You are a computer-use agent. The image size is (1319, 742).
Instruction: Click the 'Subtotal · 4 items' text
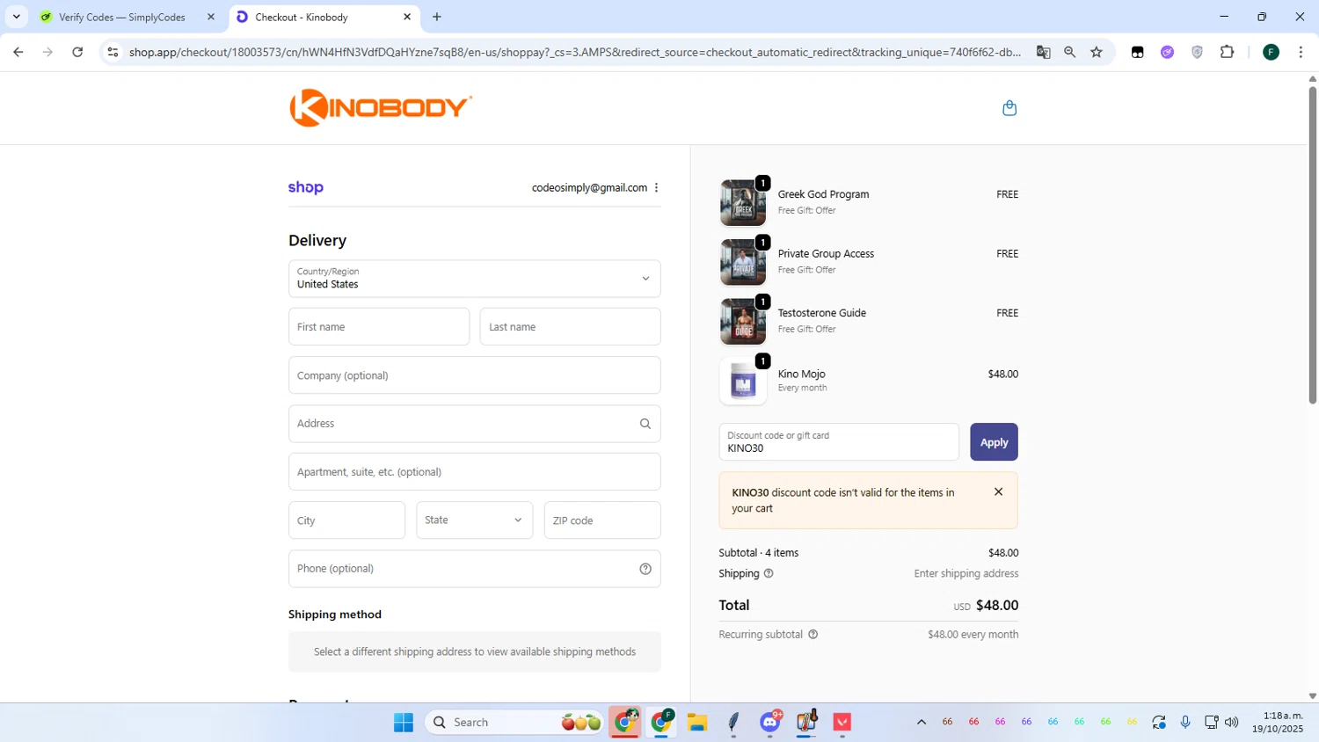[x=759, y=553]
